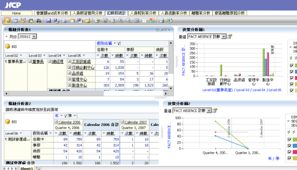
Task: Click the Save icon in the toolbar
Action: coord(49,21)
